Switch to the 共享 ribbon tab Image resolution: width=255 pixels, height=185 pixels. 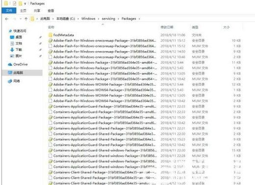[37, 11]
